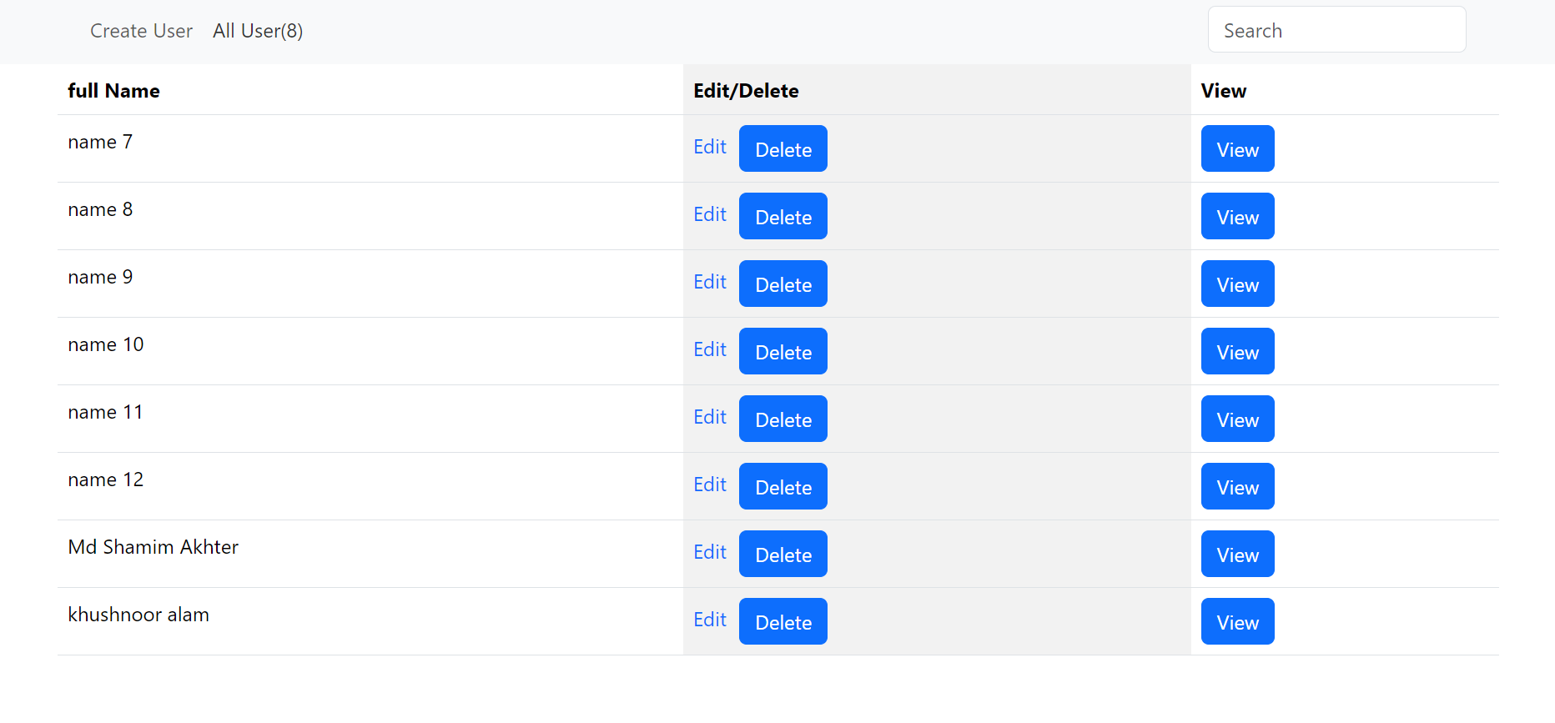The height and width of the screenshot is (723, 1555).
Task: Delete the khushnoor alam user
Action: click(783, 622)
